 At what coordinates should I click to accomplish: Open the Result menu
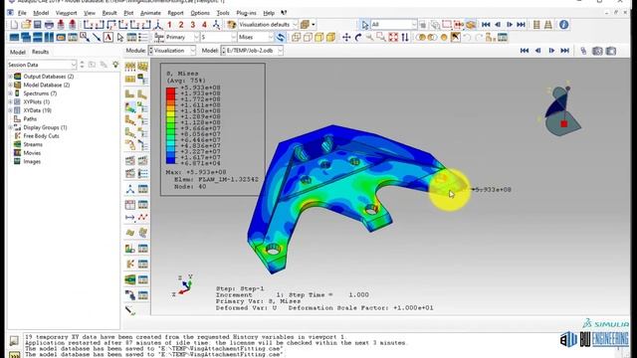click(109, 13)
